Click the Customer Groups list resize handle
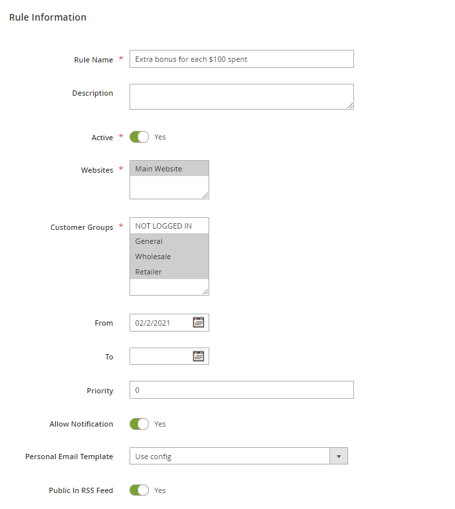Viewport: 455px width, 509px height. click(x=205, y=291)
